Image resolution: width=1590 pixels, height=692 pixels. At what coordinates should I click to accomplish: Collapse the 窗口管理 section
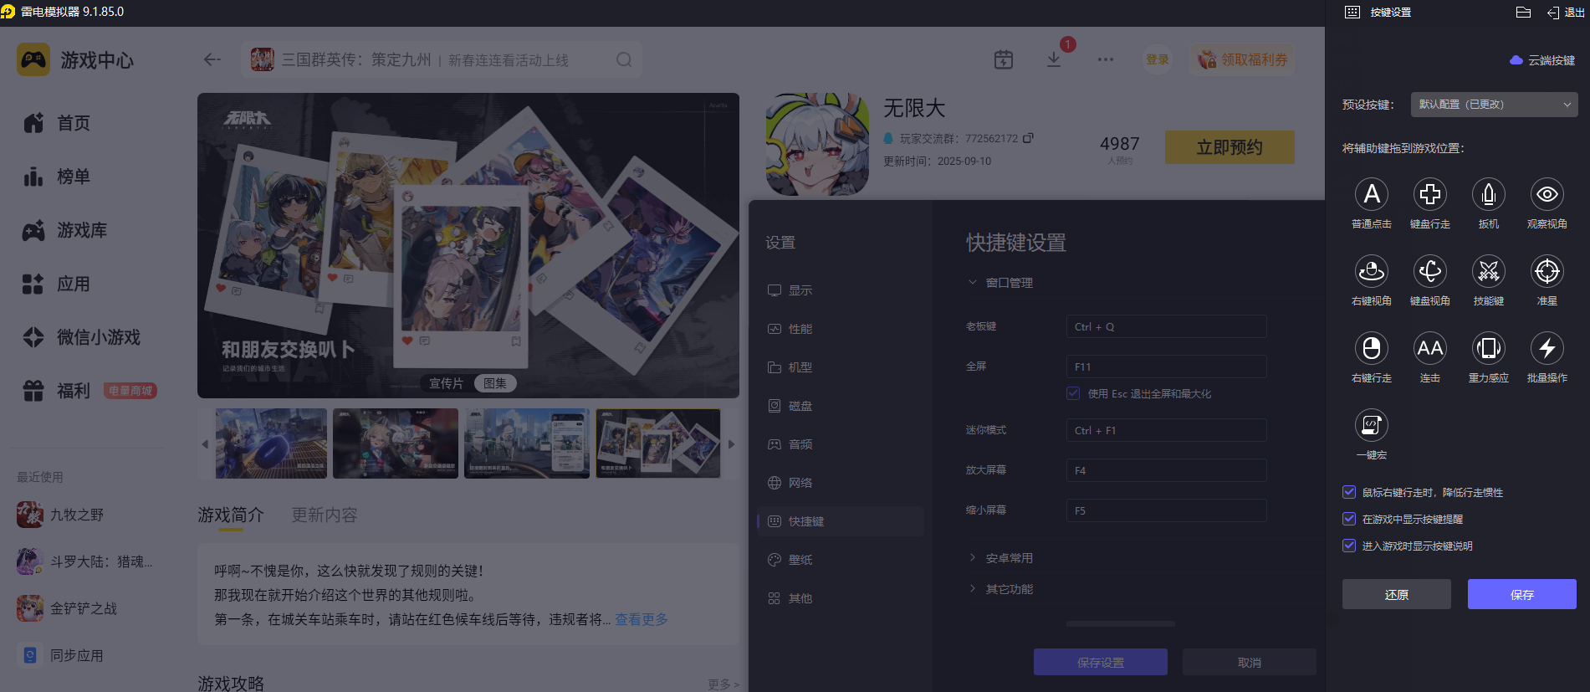point(973,283)
